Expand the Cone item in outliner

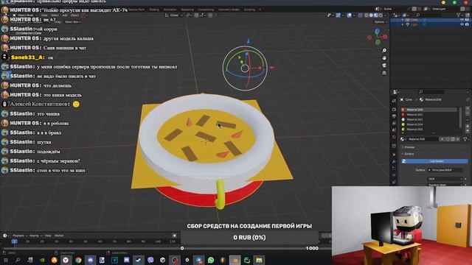click(x=403, y=20)
